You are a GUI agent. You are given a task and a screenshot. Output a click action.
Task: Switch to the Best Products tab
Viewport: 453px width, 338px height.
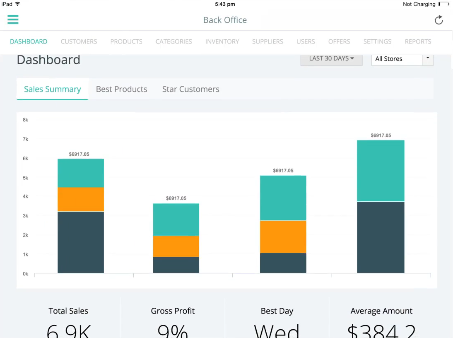coord(121,89)
